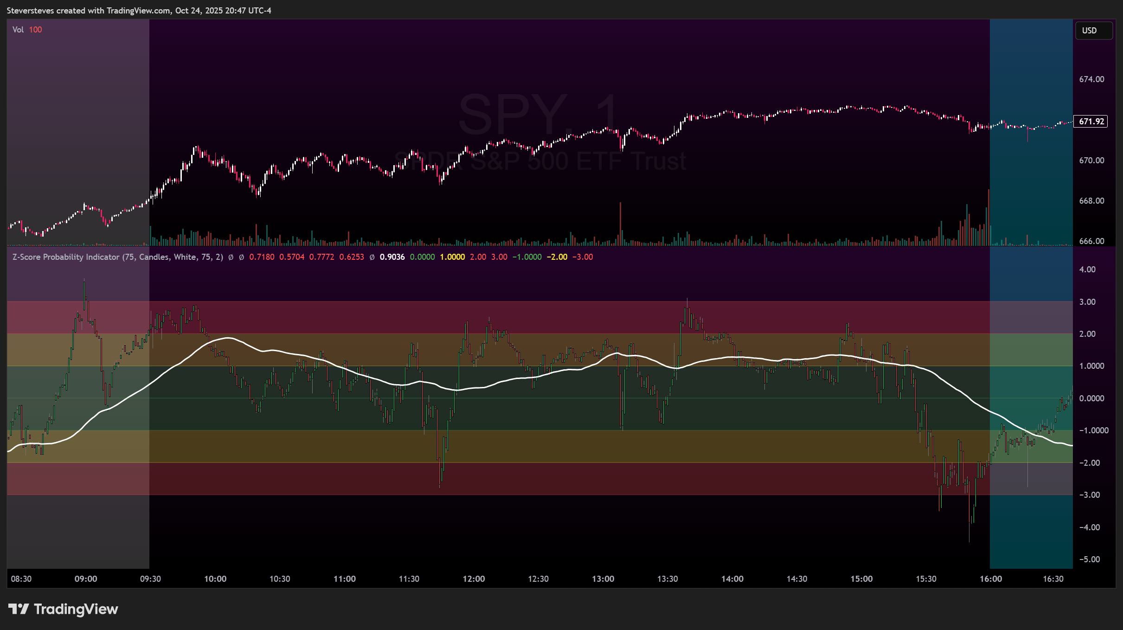Click the 15:30 time axis label
The height and width of the screenshot is (630, 1123).
tap(926, 579)
